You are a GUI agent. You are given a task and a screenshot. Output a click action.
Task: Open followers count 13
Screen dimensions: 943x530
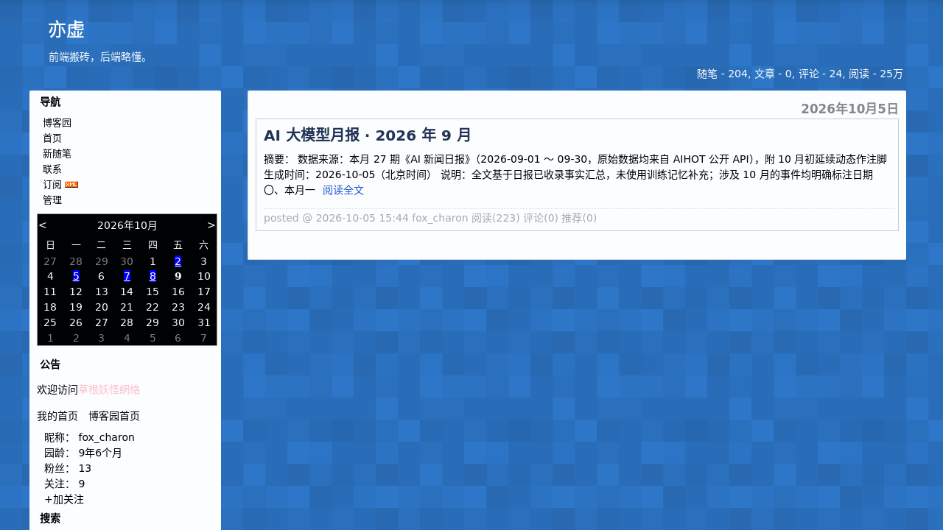[x=85, y=468]
